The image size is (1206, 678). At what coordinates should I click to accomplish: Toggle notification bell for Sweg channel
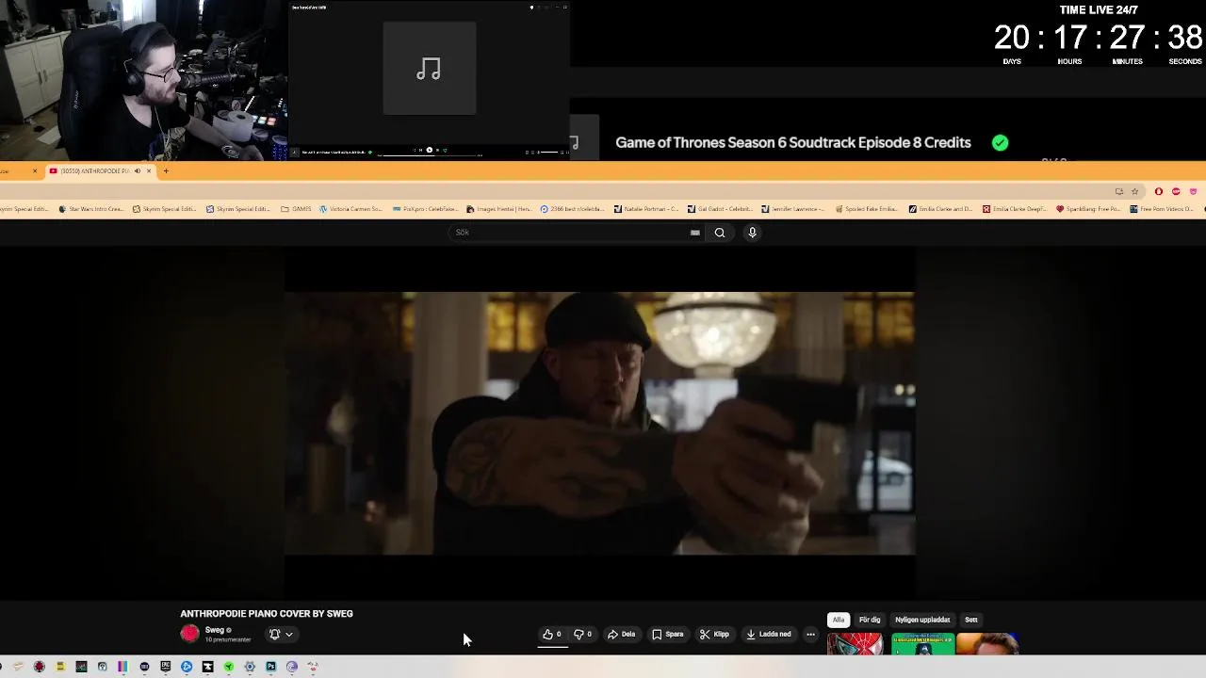click(x=274, y=635)
